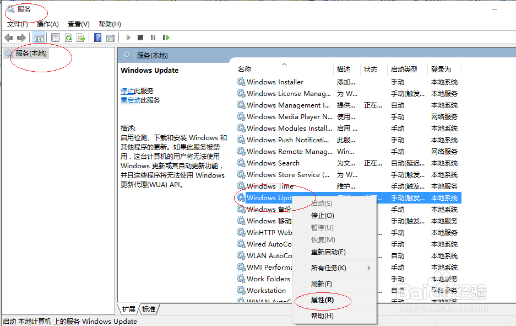Open the 文件(F) menu
This screenshot has width=516, height=326.
click(x=18, y=24)
